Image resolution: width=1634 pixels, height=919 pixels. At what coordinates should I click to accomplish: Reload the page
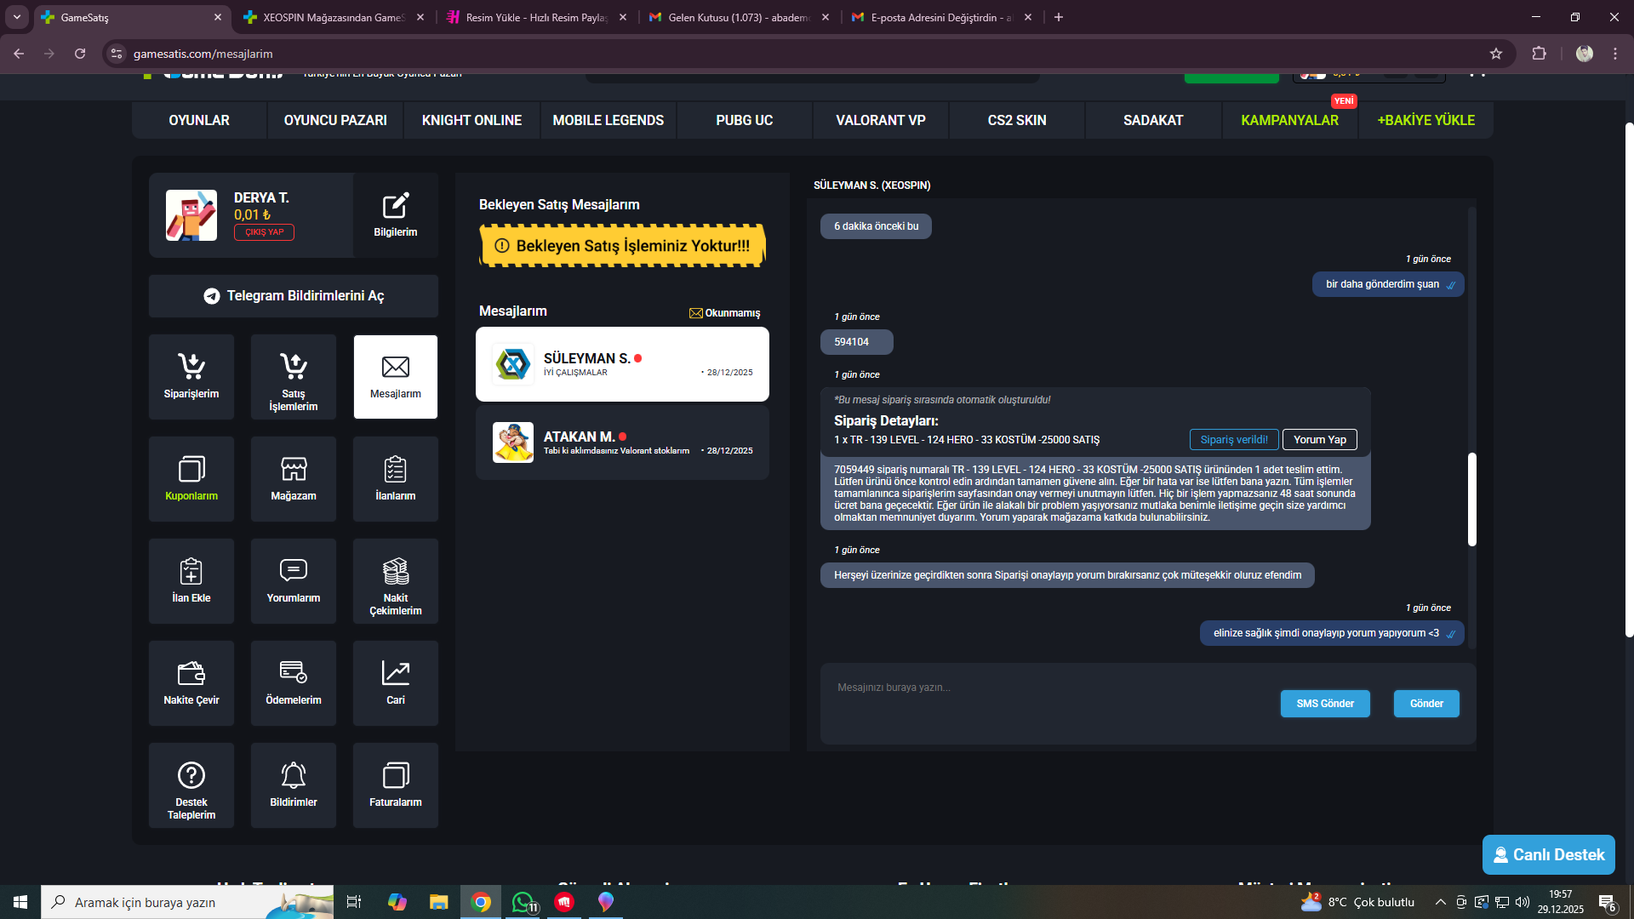point(80,54)
